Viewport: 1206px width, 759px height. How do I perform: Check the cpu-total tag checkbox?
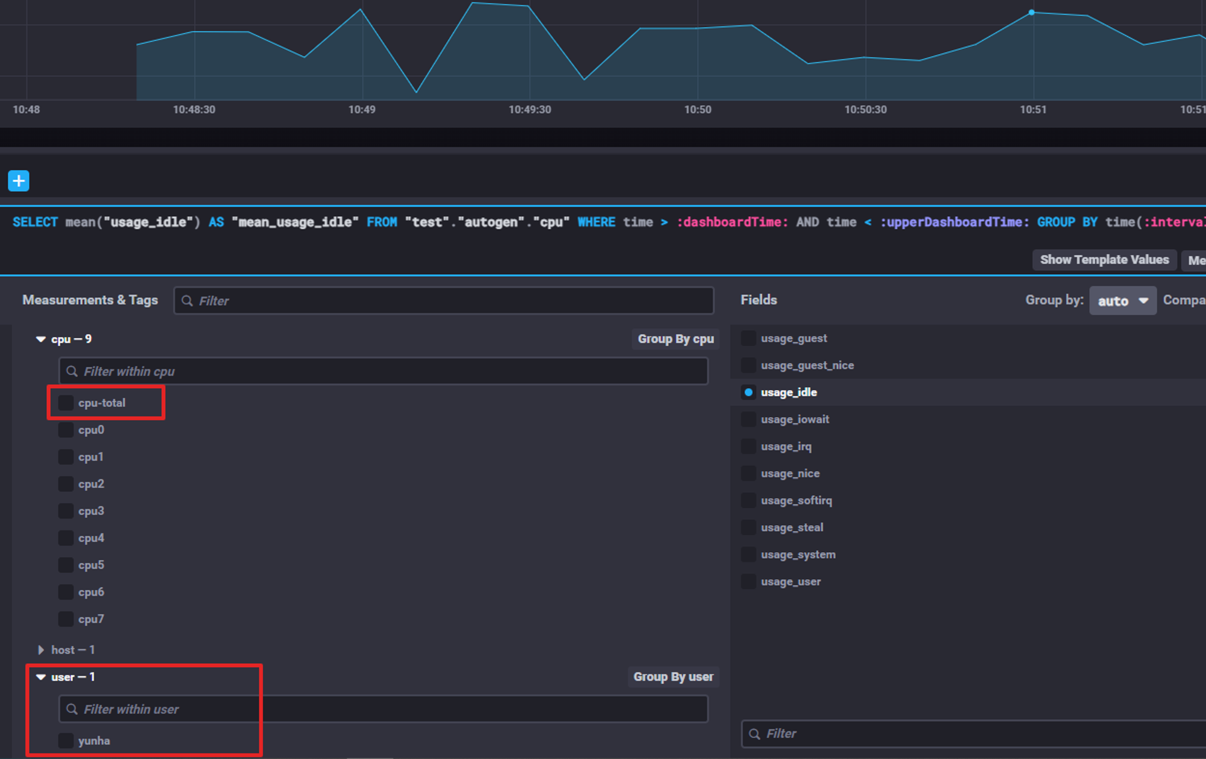click(66, 403)
